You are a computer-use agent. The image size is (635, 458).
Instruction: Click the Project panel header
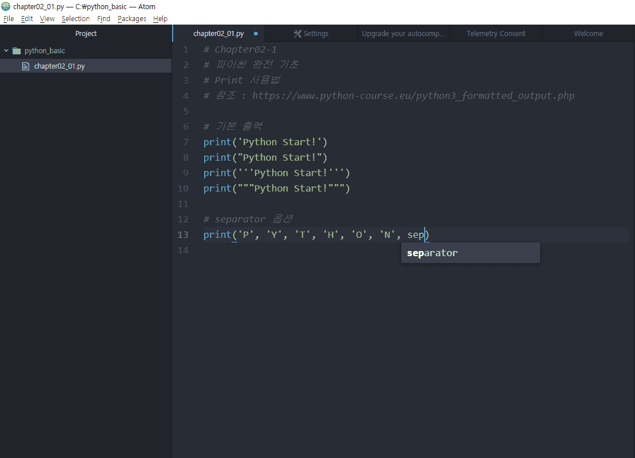(86, 34)
